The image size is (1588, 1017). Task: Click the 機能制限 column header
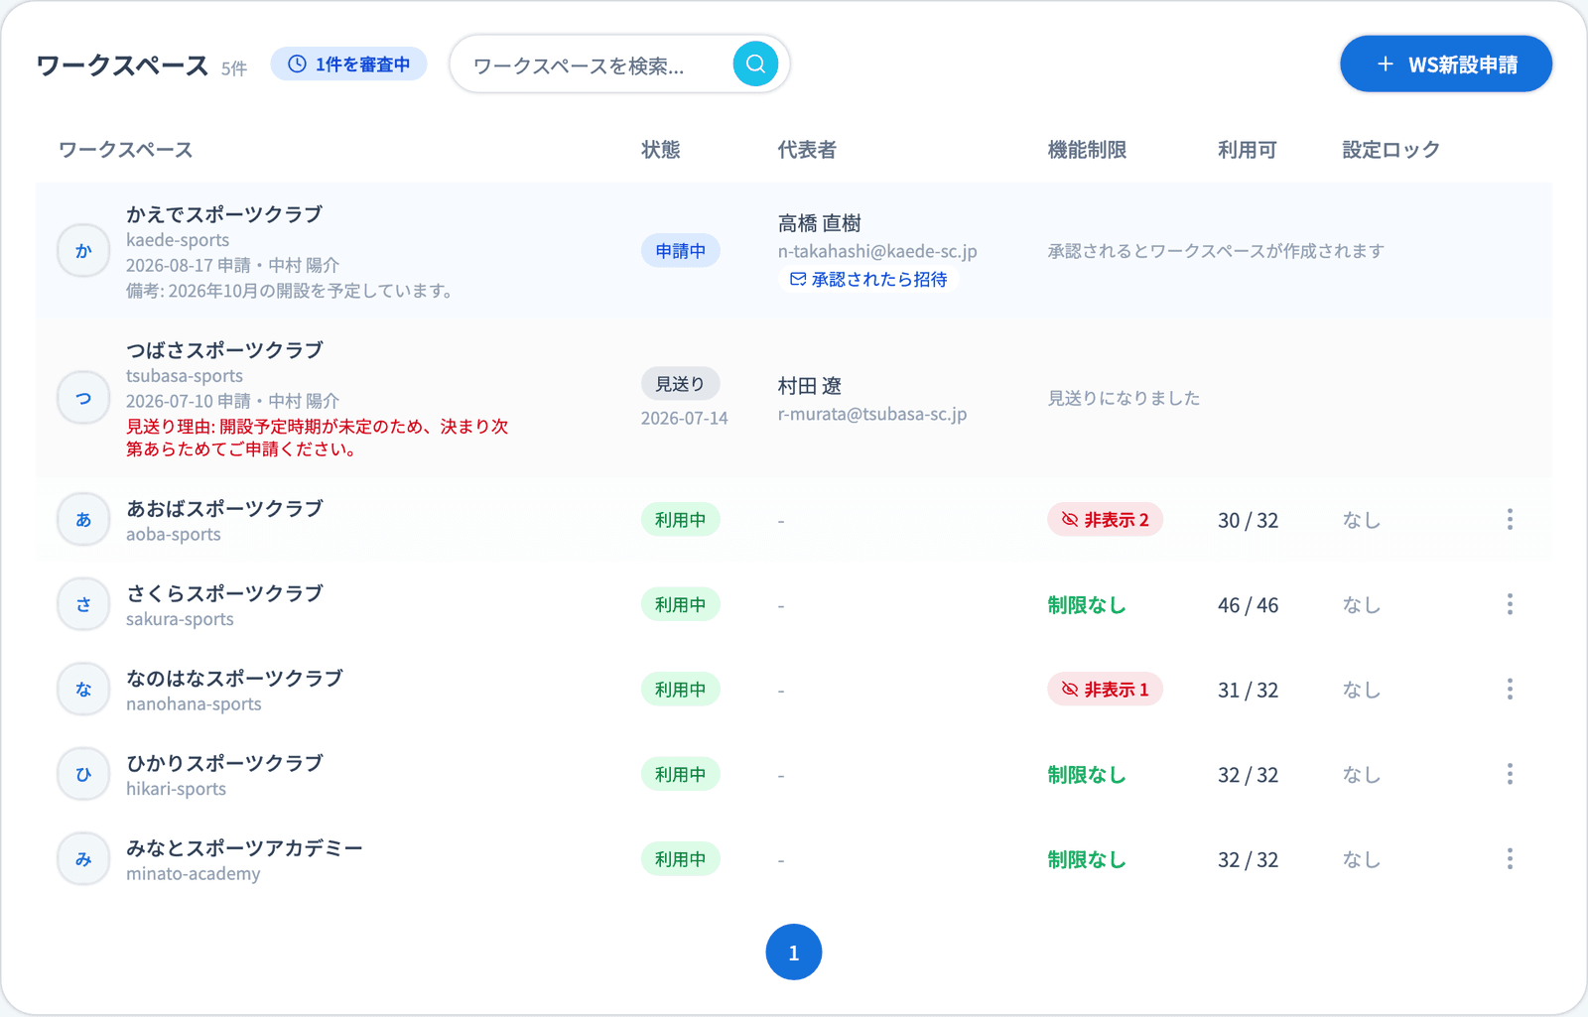(x=1088, y=150)
